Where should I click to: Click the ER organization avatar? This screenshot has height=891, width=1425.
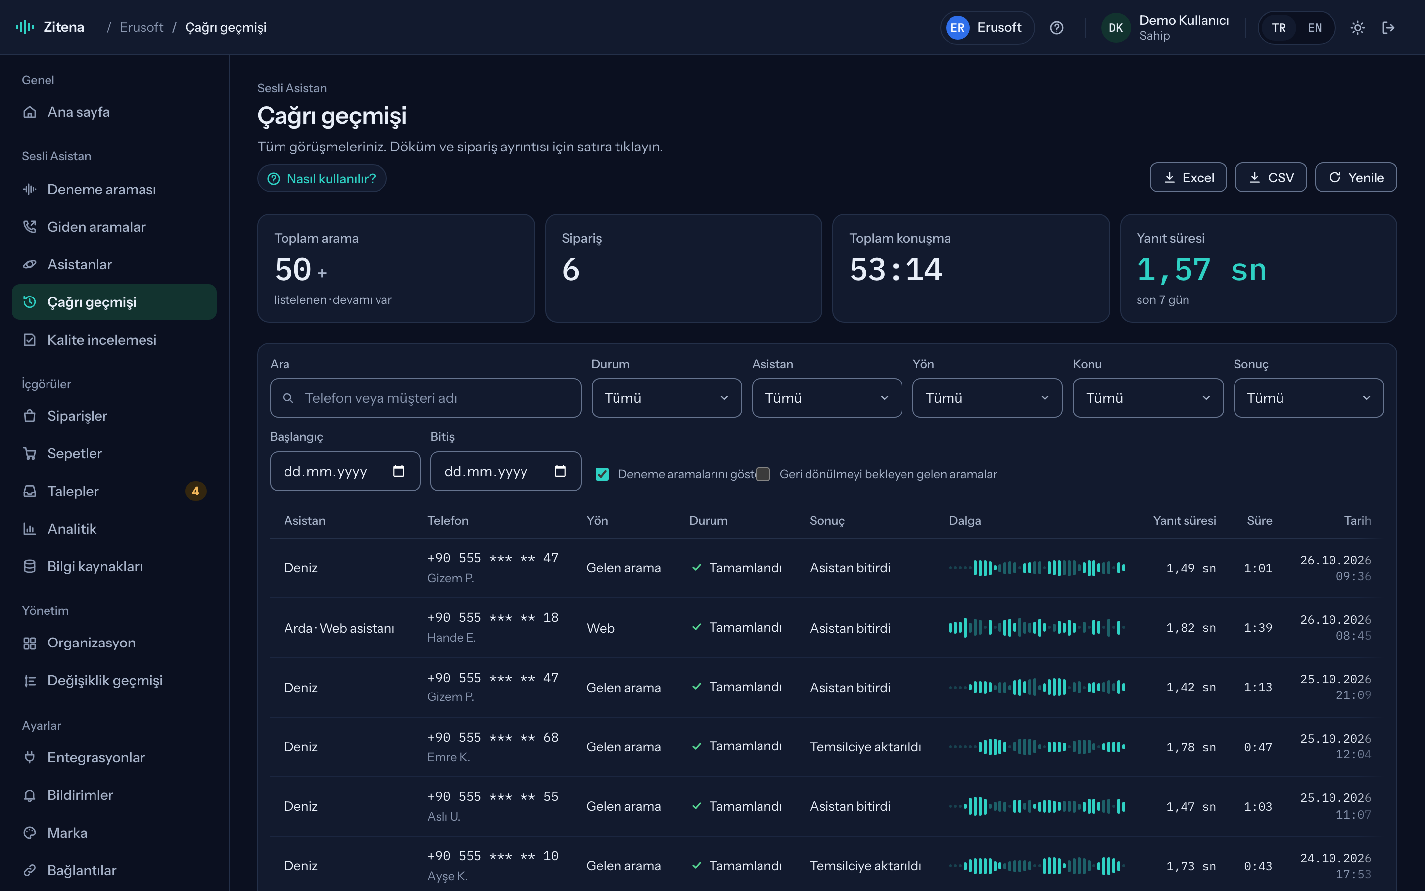pyautogui.click(x=957, y=28)
